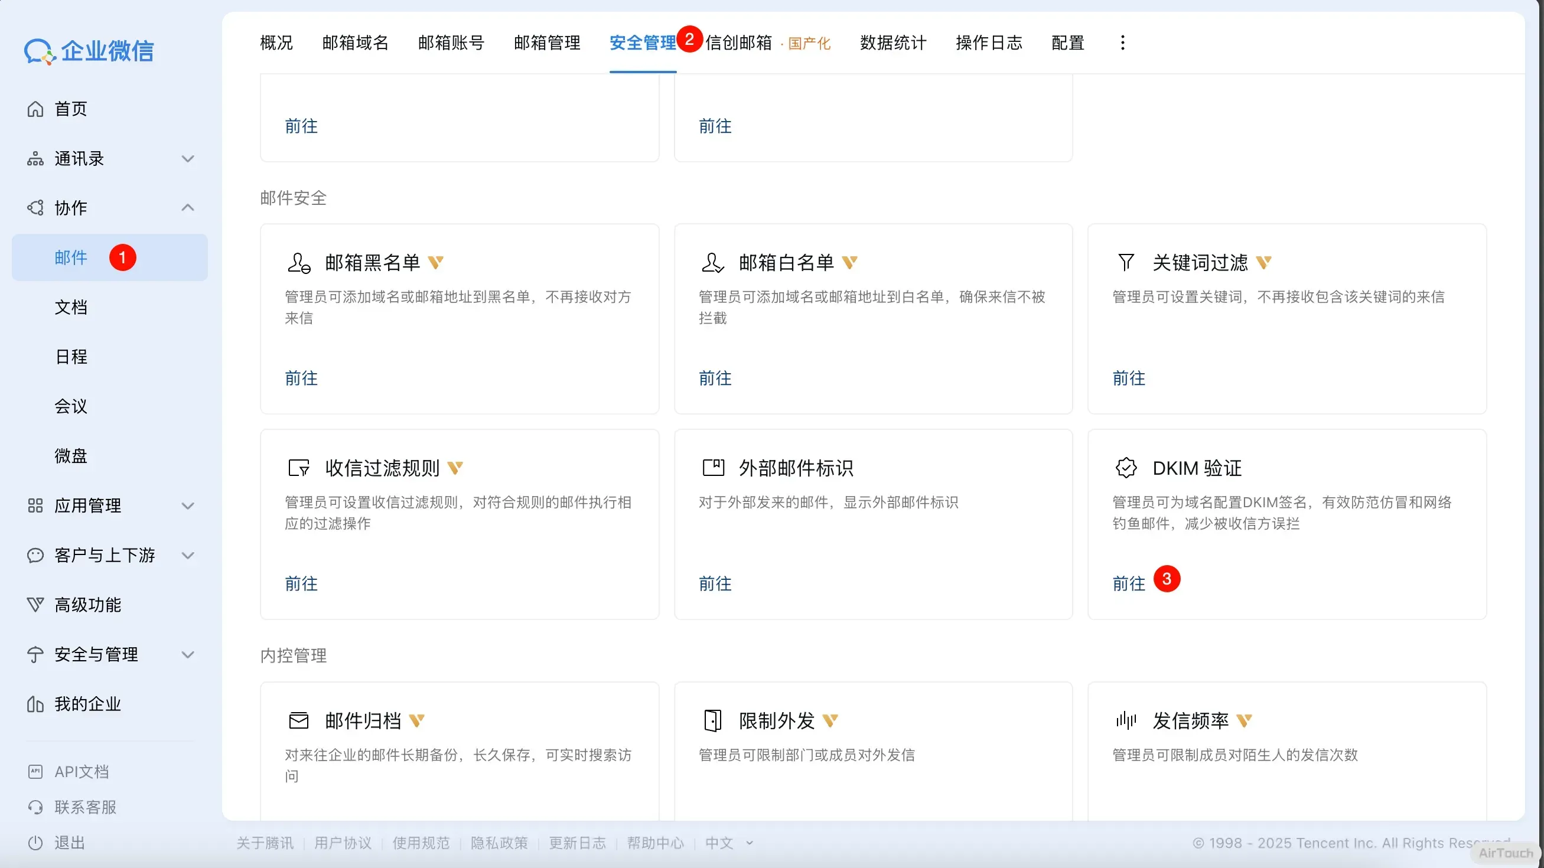Click 前往 under 邮箱白名单

click(x=715, y=378)
